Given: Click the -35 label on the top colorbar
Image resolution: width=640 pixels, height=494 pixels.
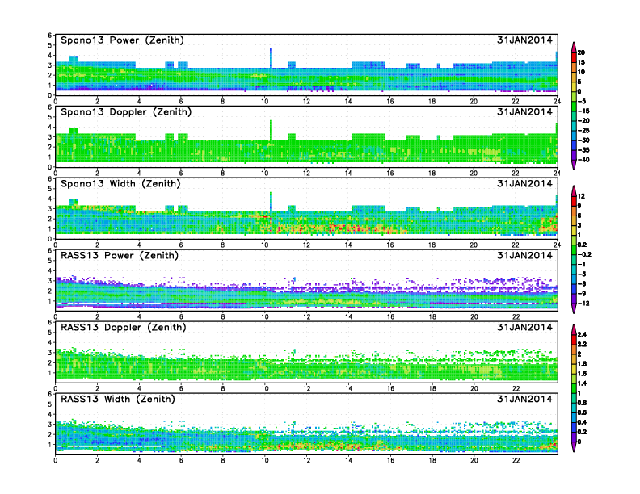Looking at the screenshot, I should (x=583, y=150).
